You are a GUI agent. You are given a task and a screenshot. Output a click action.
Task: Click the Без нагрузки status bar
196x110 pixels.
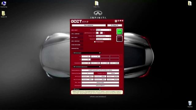(89, 25)
